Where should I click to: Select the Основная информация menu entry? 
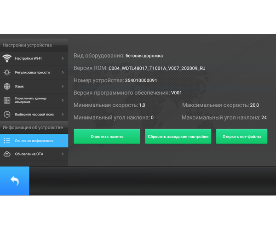click(x=34, y=141)
